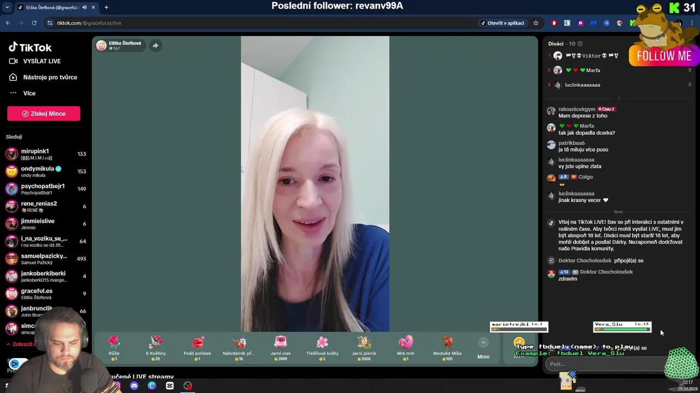700x393 pixels.
Task: Click Colgo username in chat
Action: coord(585,177)
